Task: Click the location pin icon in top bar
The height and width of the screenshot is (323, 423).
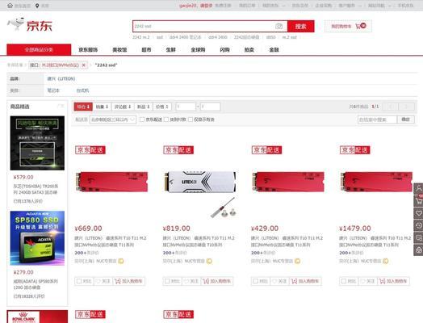Action: tap(37, 6)
